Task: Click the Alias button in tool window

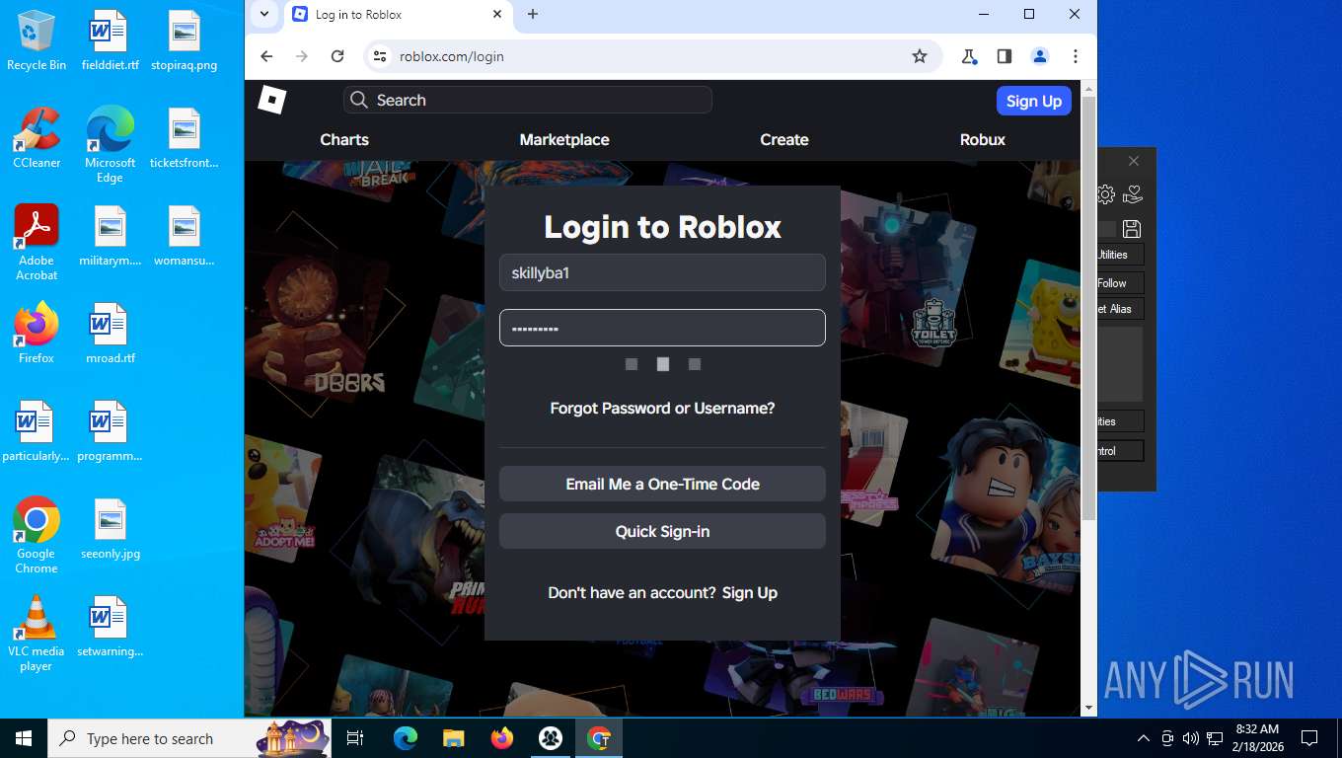Action: (1120, 309)
